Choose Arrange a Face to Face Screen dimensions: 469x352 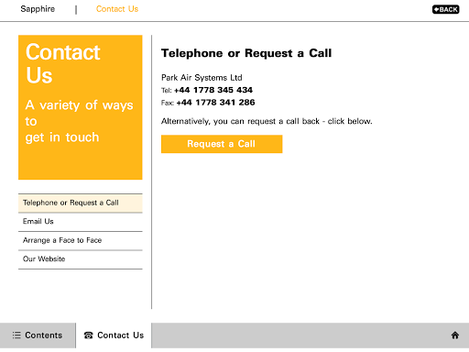click(x=81, y=240)
